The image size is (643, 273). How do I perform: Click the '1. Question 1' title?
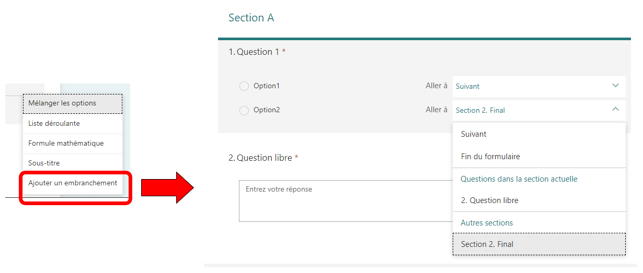[x=254, y=52]
